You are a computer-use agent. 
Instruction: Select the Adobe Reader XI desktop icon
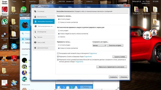click(x=14, y=60)
